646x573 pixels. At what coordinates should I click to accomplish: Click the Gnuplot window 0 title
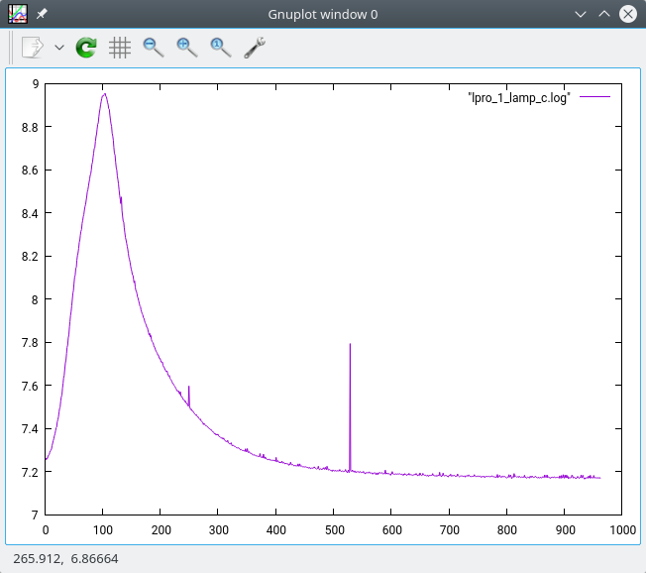point(323,15)
